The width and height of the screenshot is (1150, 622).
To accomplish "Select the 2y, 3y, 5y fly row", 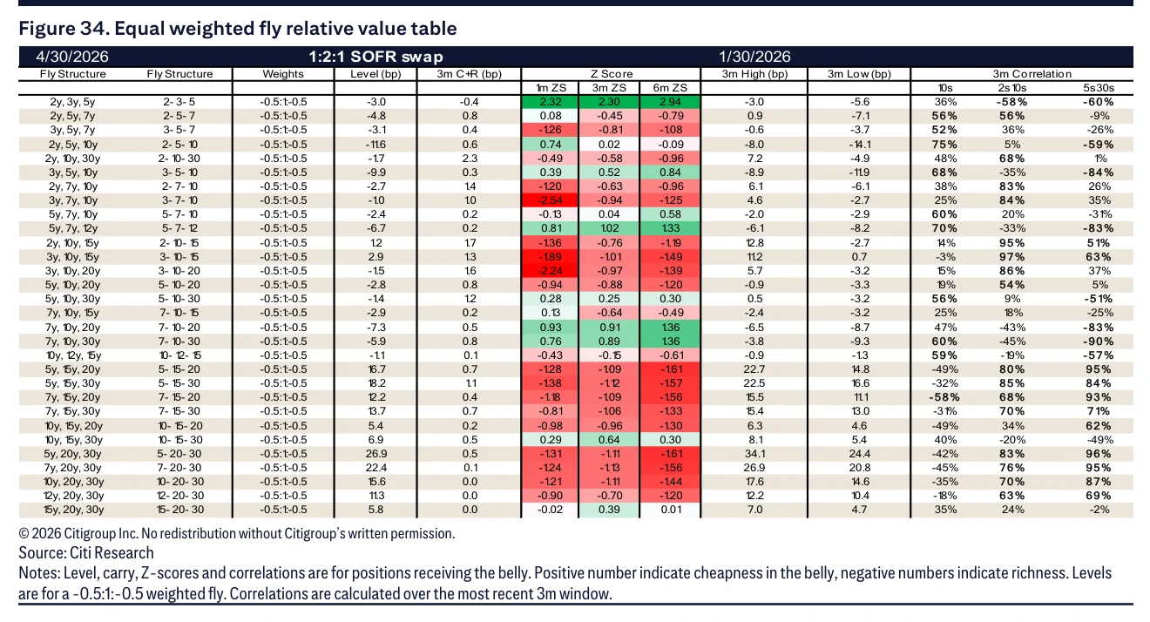I will pos(576,102).
